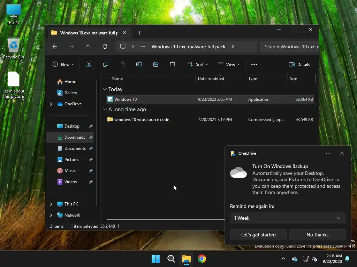Click the Paste clipboard icon

[122, 64]
